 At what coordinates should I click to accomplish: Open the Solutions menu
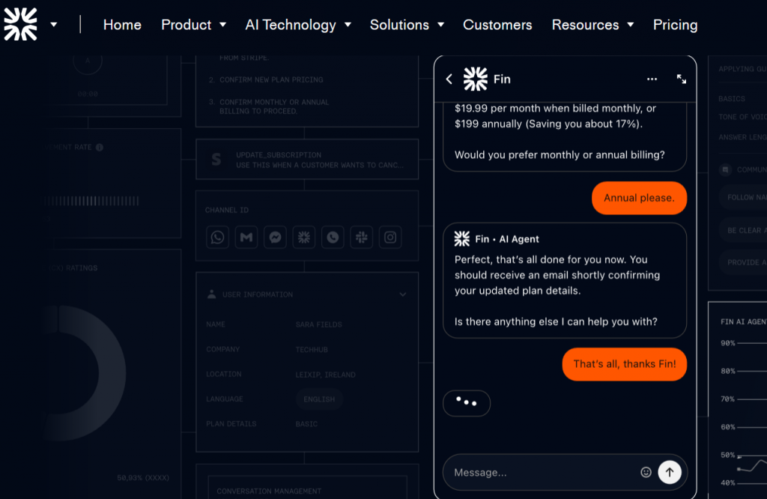tap(399, 25)
